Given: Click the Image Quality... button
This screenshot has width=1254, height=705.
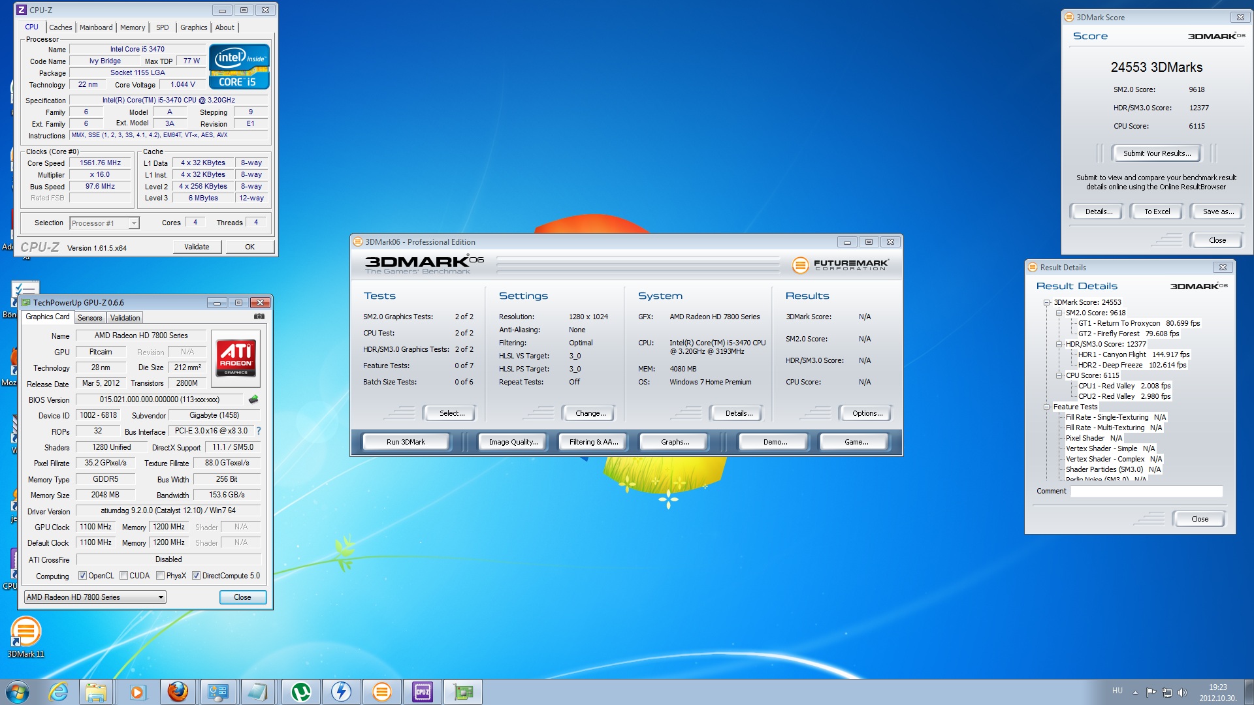Looking at the screenshot, I should click(514, 442).
